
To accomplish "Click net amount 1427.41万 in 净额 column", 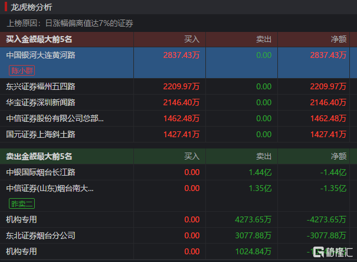I will [328, 134].
